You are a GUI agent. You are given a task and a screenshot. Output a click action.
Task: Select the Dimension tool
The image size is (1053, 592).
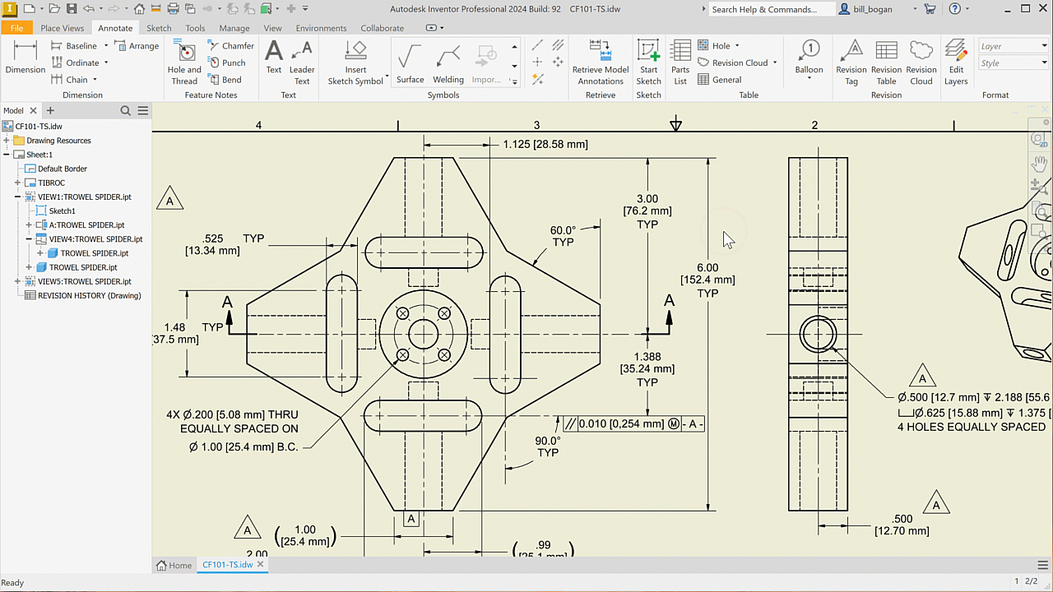26,58
